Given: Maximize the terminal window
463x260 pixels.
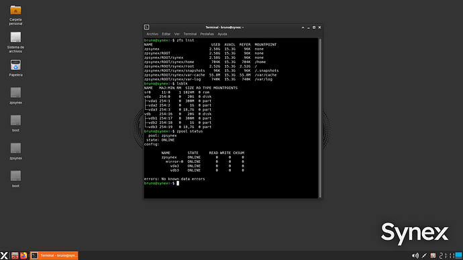Looking at the screenshot, I should coord(314,27).
